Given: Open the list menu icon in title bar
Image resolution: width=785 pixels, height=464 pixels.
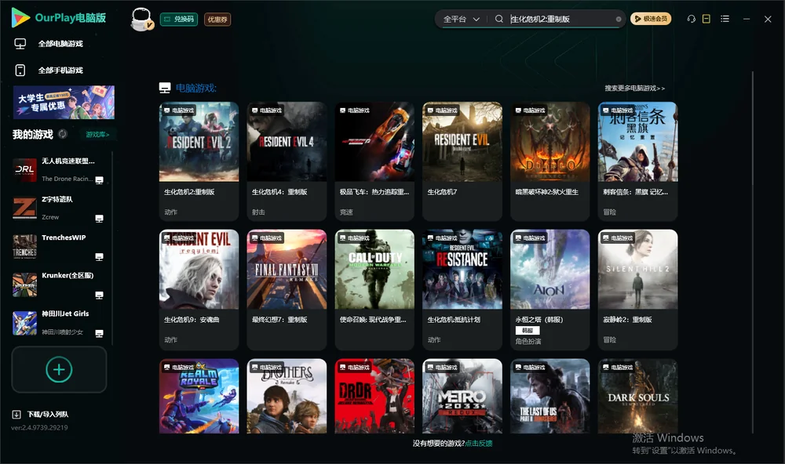Looking at the screenshot, I should [x=725, y=19].
